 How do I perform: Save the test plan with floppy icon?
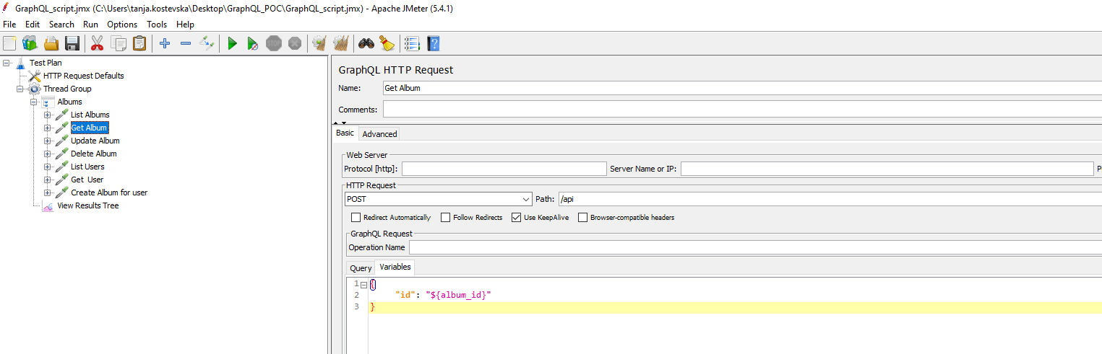[72, 43]
